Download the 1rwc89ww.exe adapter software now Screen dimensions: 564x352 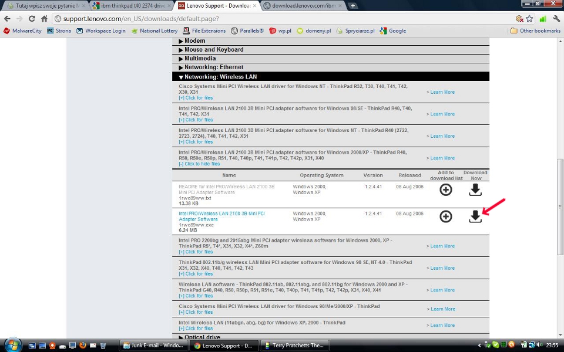475,216
